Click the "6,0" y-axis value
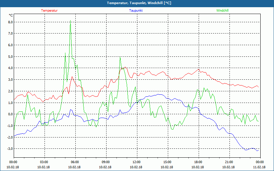 (11, 45)
